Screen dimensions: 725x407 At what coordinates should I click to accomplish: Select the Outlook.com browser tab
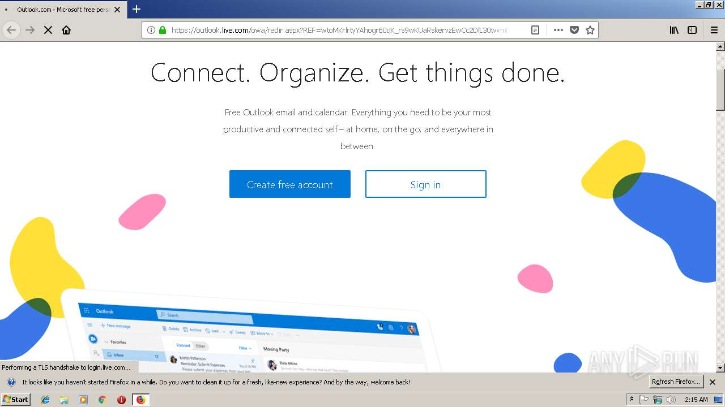[x=63, y=10]
